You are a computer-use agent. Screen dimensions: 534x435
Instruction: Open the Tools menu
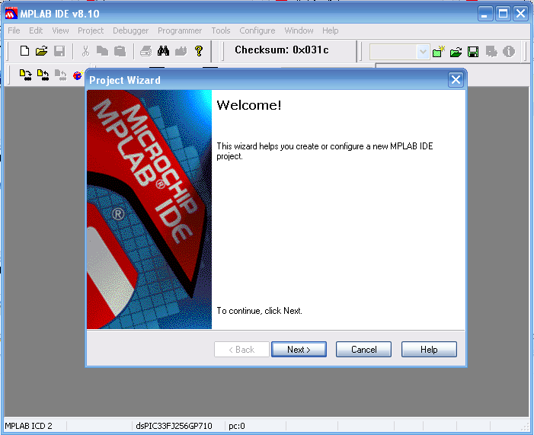(x=221, y=30)
